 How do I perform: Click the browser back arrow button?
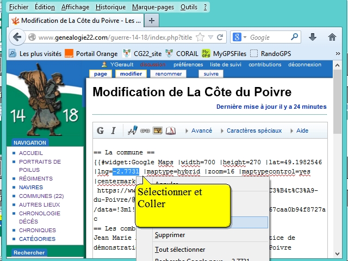(x=17, y=38)
